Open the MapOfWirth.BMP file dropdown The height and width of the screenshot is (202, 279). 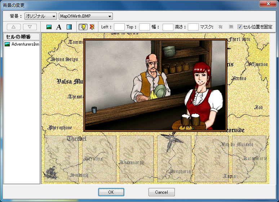pos(85,16)
